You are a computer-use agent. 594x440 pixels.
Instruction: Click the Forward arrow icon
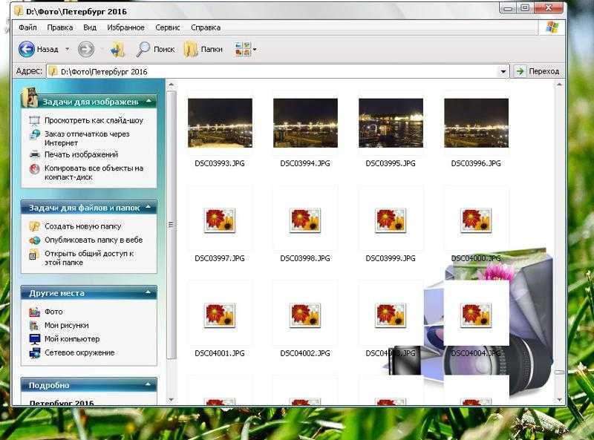click(x=86, y=49)
